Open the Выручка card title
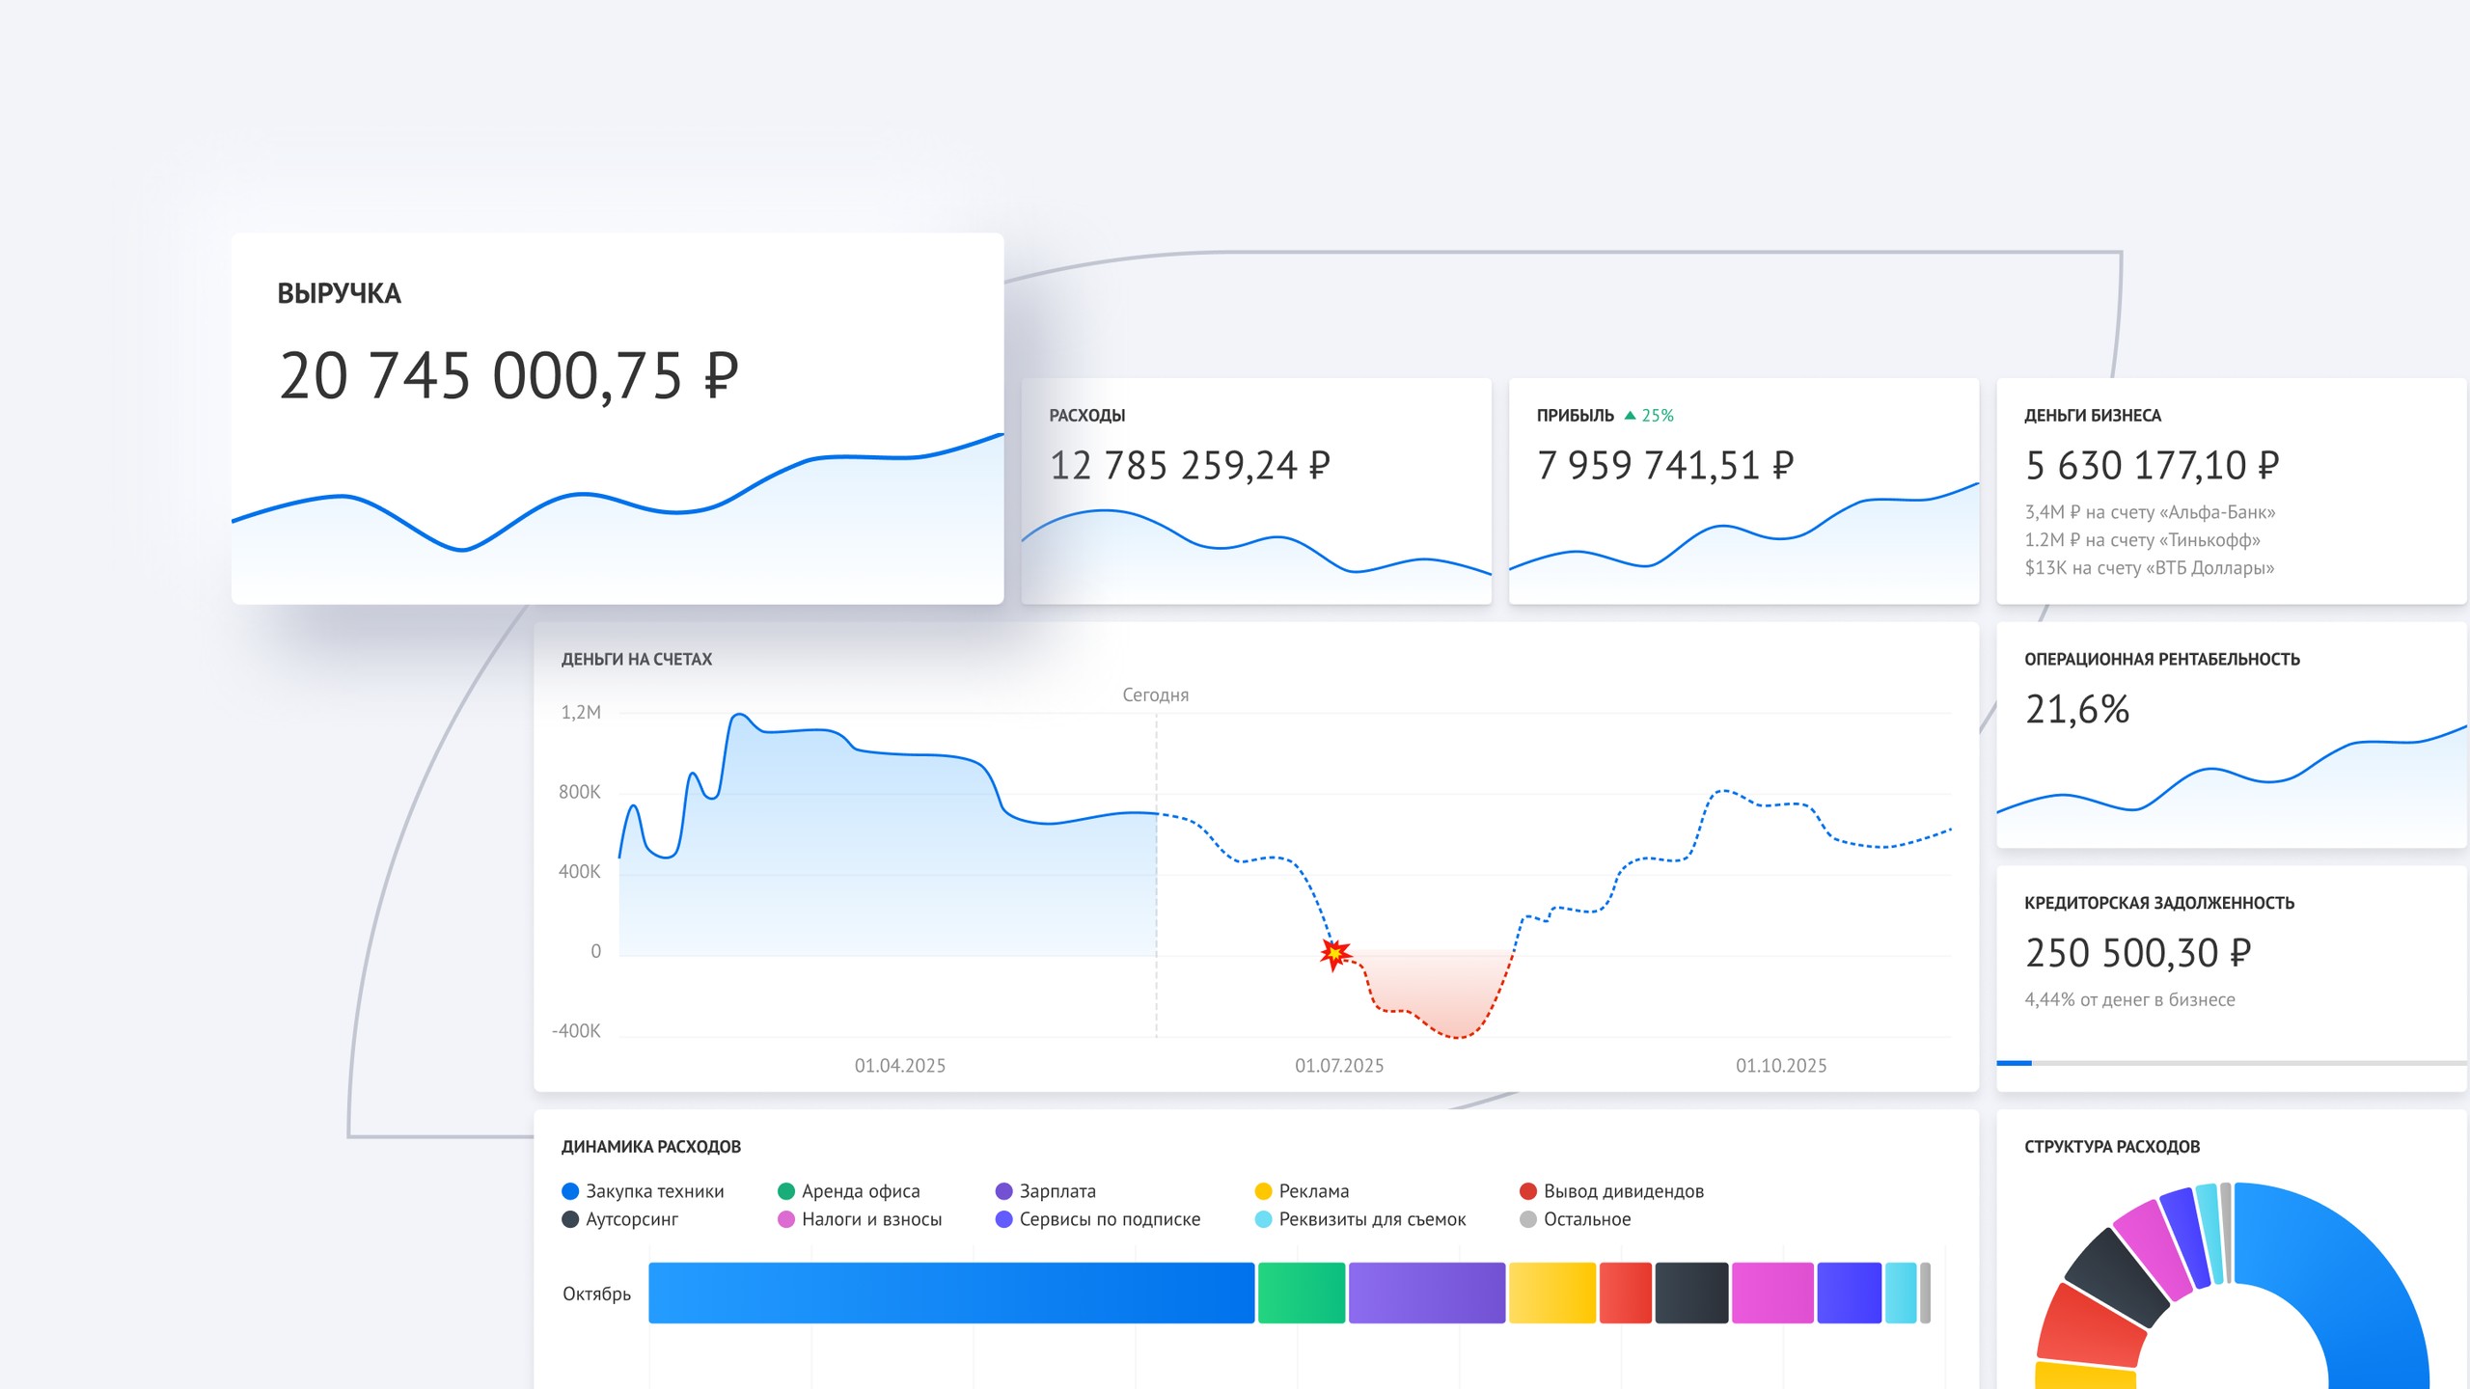Viewport: 2470px width, 1389px height. (339, 294)
